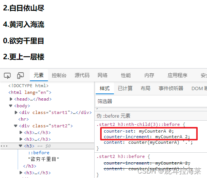Image resolution: width=207 pixels, height=178 pixels.
Task: Open the 内存 tab
Action: click(149, 75)
